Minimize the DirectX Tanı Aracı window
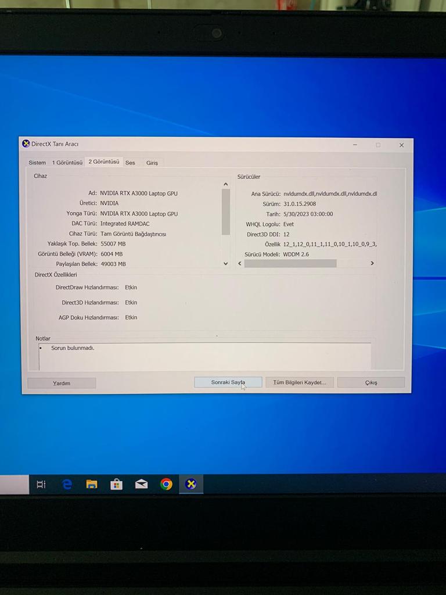This screenshot has width=446, height=595. click(355, 145)
